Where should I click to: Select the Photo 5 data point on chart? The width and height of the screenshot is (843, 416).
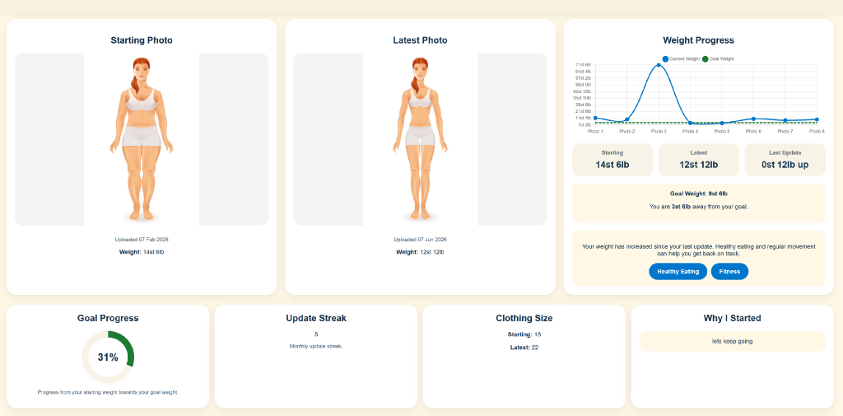coord(722,124)
